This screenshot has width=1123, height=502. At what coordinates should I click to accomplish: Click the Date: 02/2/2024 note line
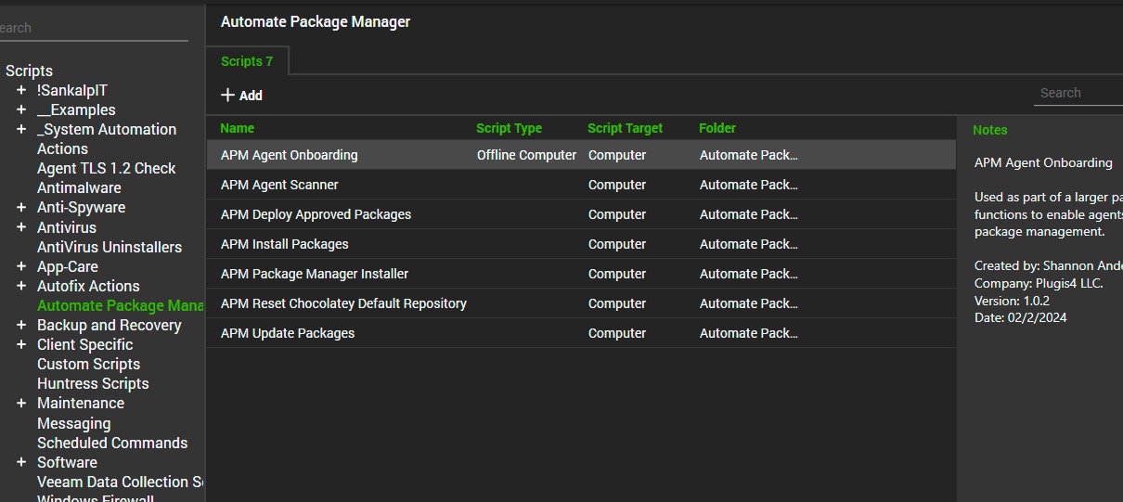pos(1020,317)
